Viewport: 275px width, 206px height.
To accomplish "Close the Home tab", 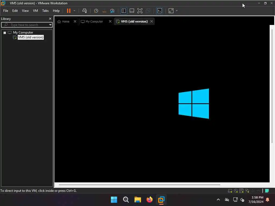I will [x=75, y=21].
